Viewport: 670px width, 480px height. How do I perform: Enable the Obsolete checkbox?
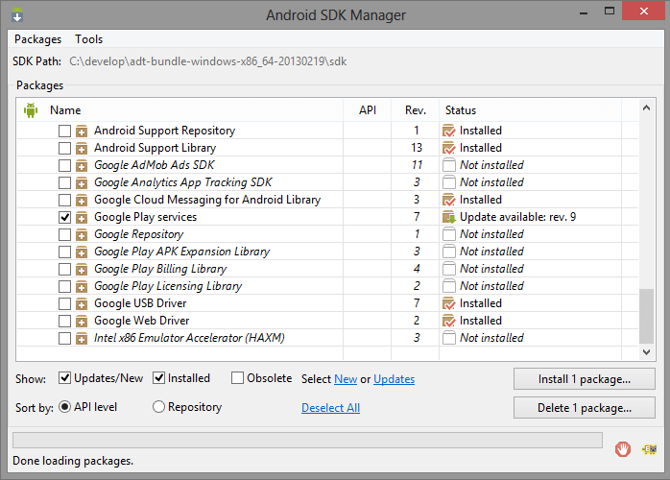point(237,378)
